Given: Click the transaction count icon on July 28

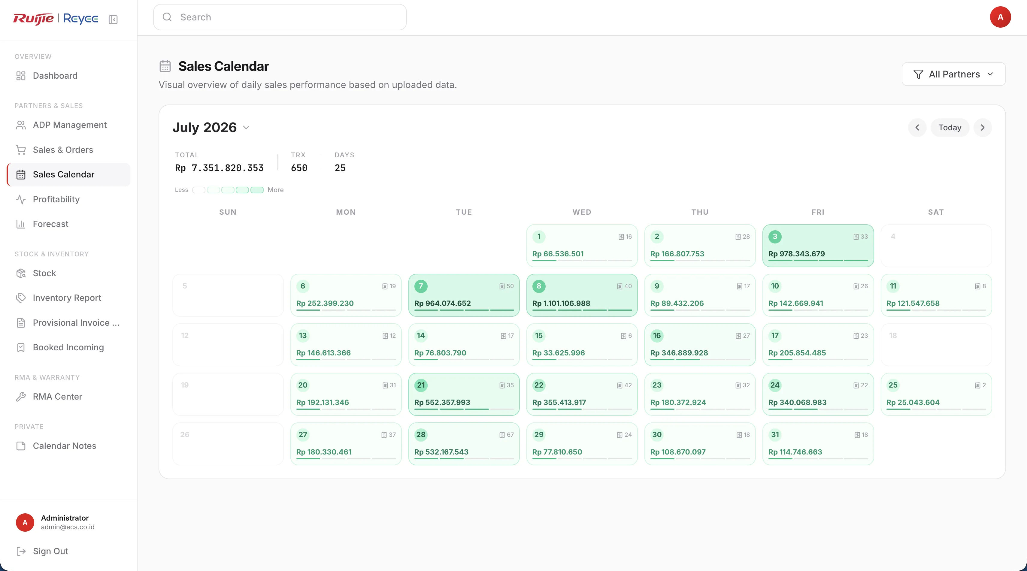Looking at the screenshot, I should click(502, 435).
